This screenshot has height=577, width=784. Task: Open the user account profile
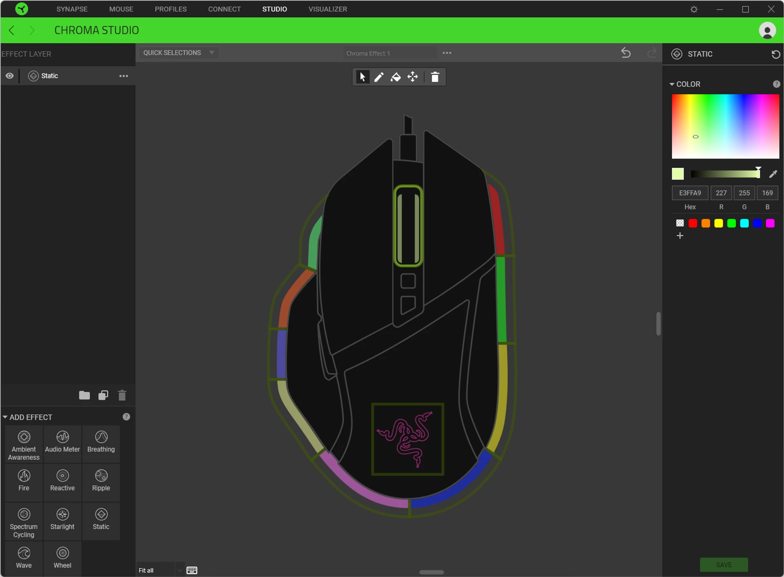pos(767,30)
